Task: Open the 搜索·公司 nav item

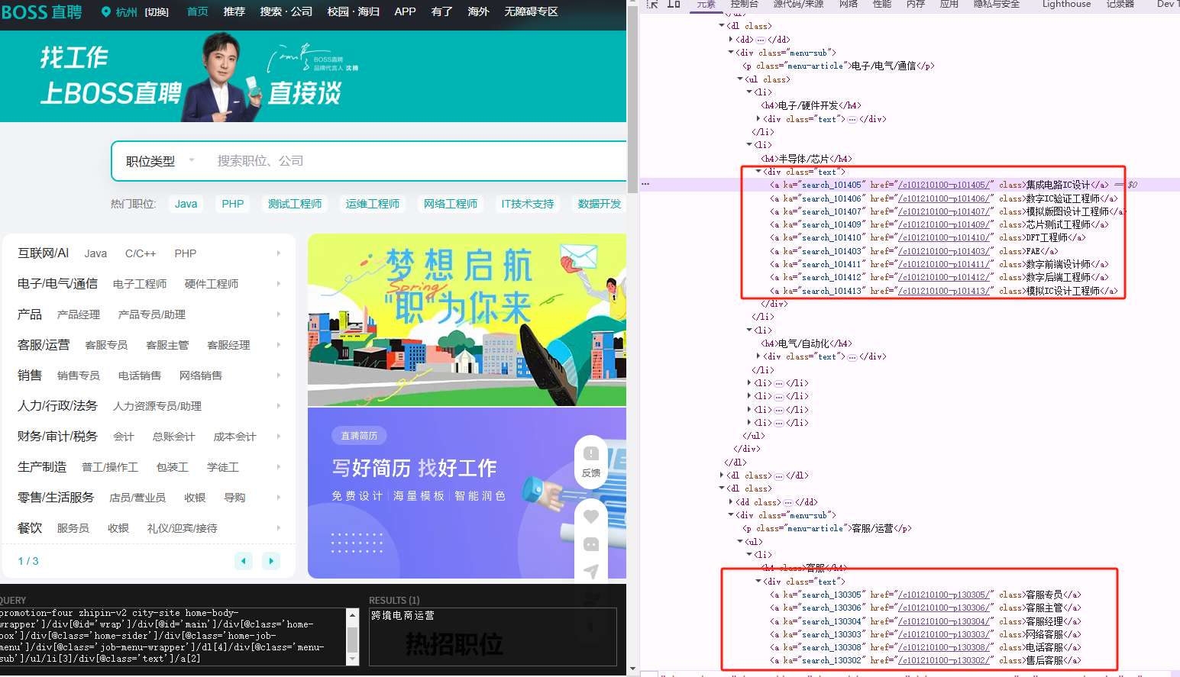Action: coord(286,12)
